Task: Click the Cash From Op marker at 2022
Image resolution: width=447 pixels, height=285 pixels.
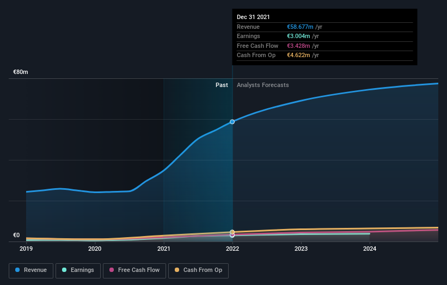Action: [232, 232]
